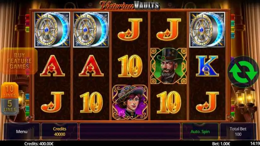Select the 10 Lines option
Viewport: 260px width, 146px height.
pyautogui.click(x=10, y=90)
